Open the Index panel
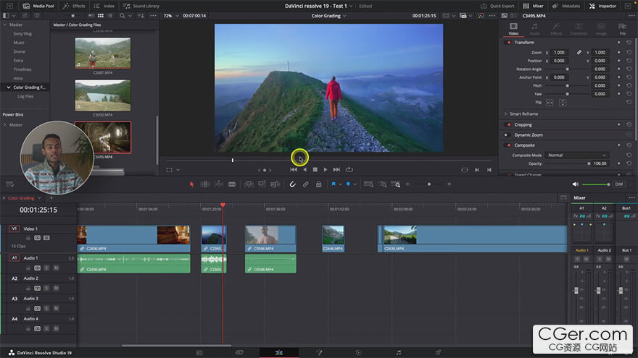The height and width of the screenshot is (358, 638). [x=104, y=6]
